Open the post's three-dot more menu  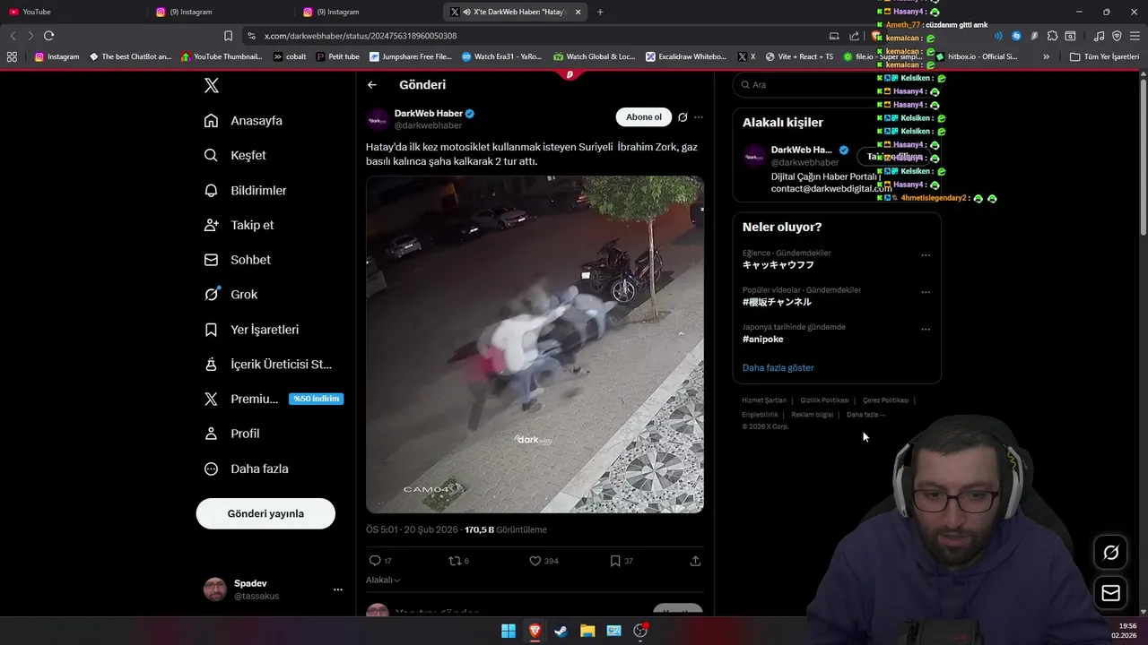[699, 117]
